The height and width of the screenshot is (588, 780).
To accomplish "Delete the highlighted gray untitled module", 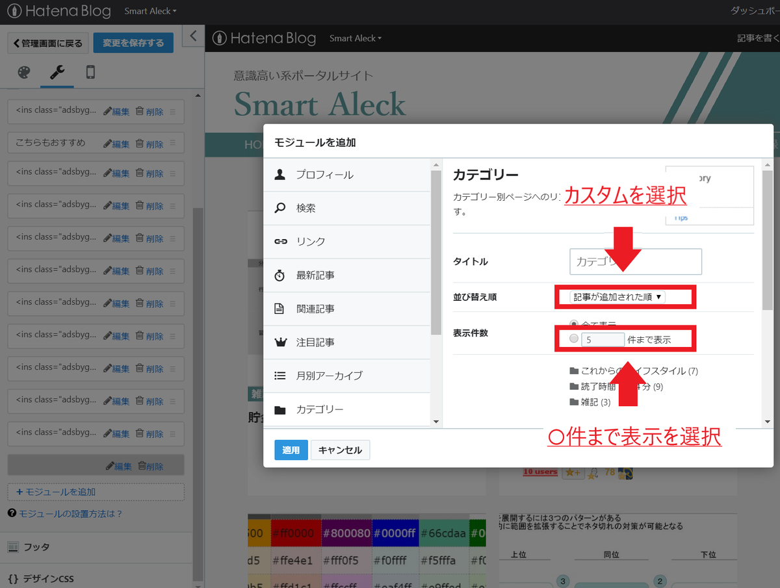I will click(x=150, y=466).
